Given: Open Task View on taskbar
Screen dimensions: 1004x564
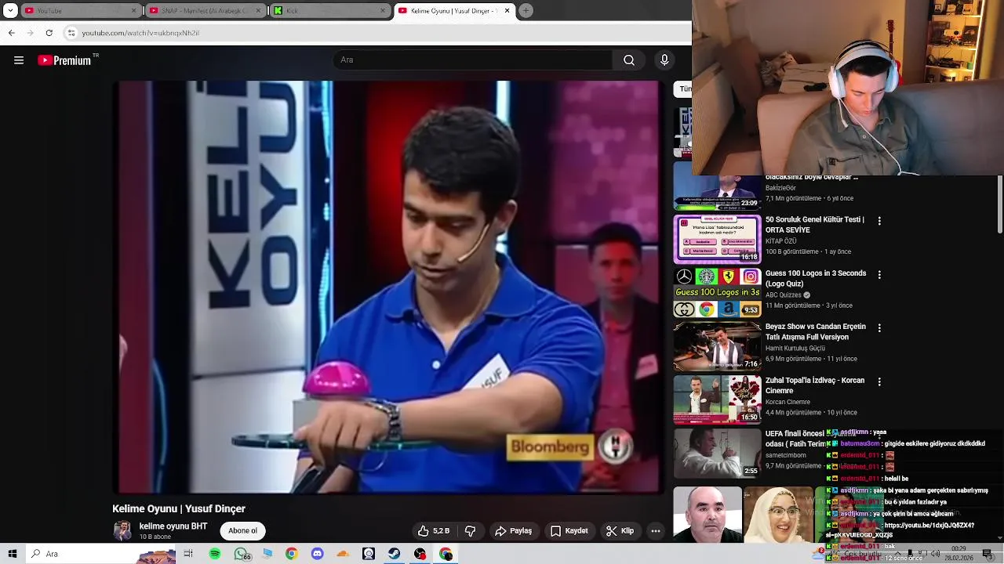Looking at the screenshot, I should (x=188, y=554).
